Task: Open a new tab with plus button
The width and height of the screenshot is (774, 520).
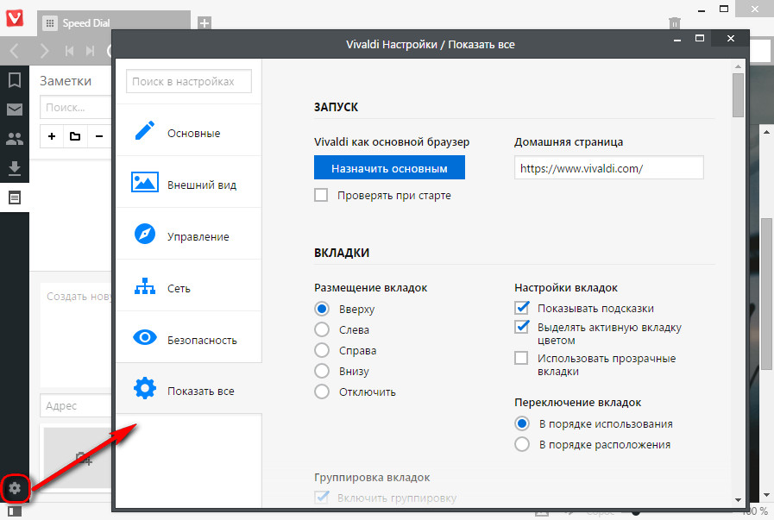Action: [205, 22]
